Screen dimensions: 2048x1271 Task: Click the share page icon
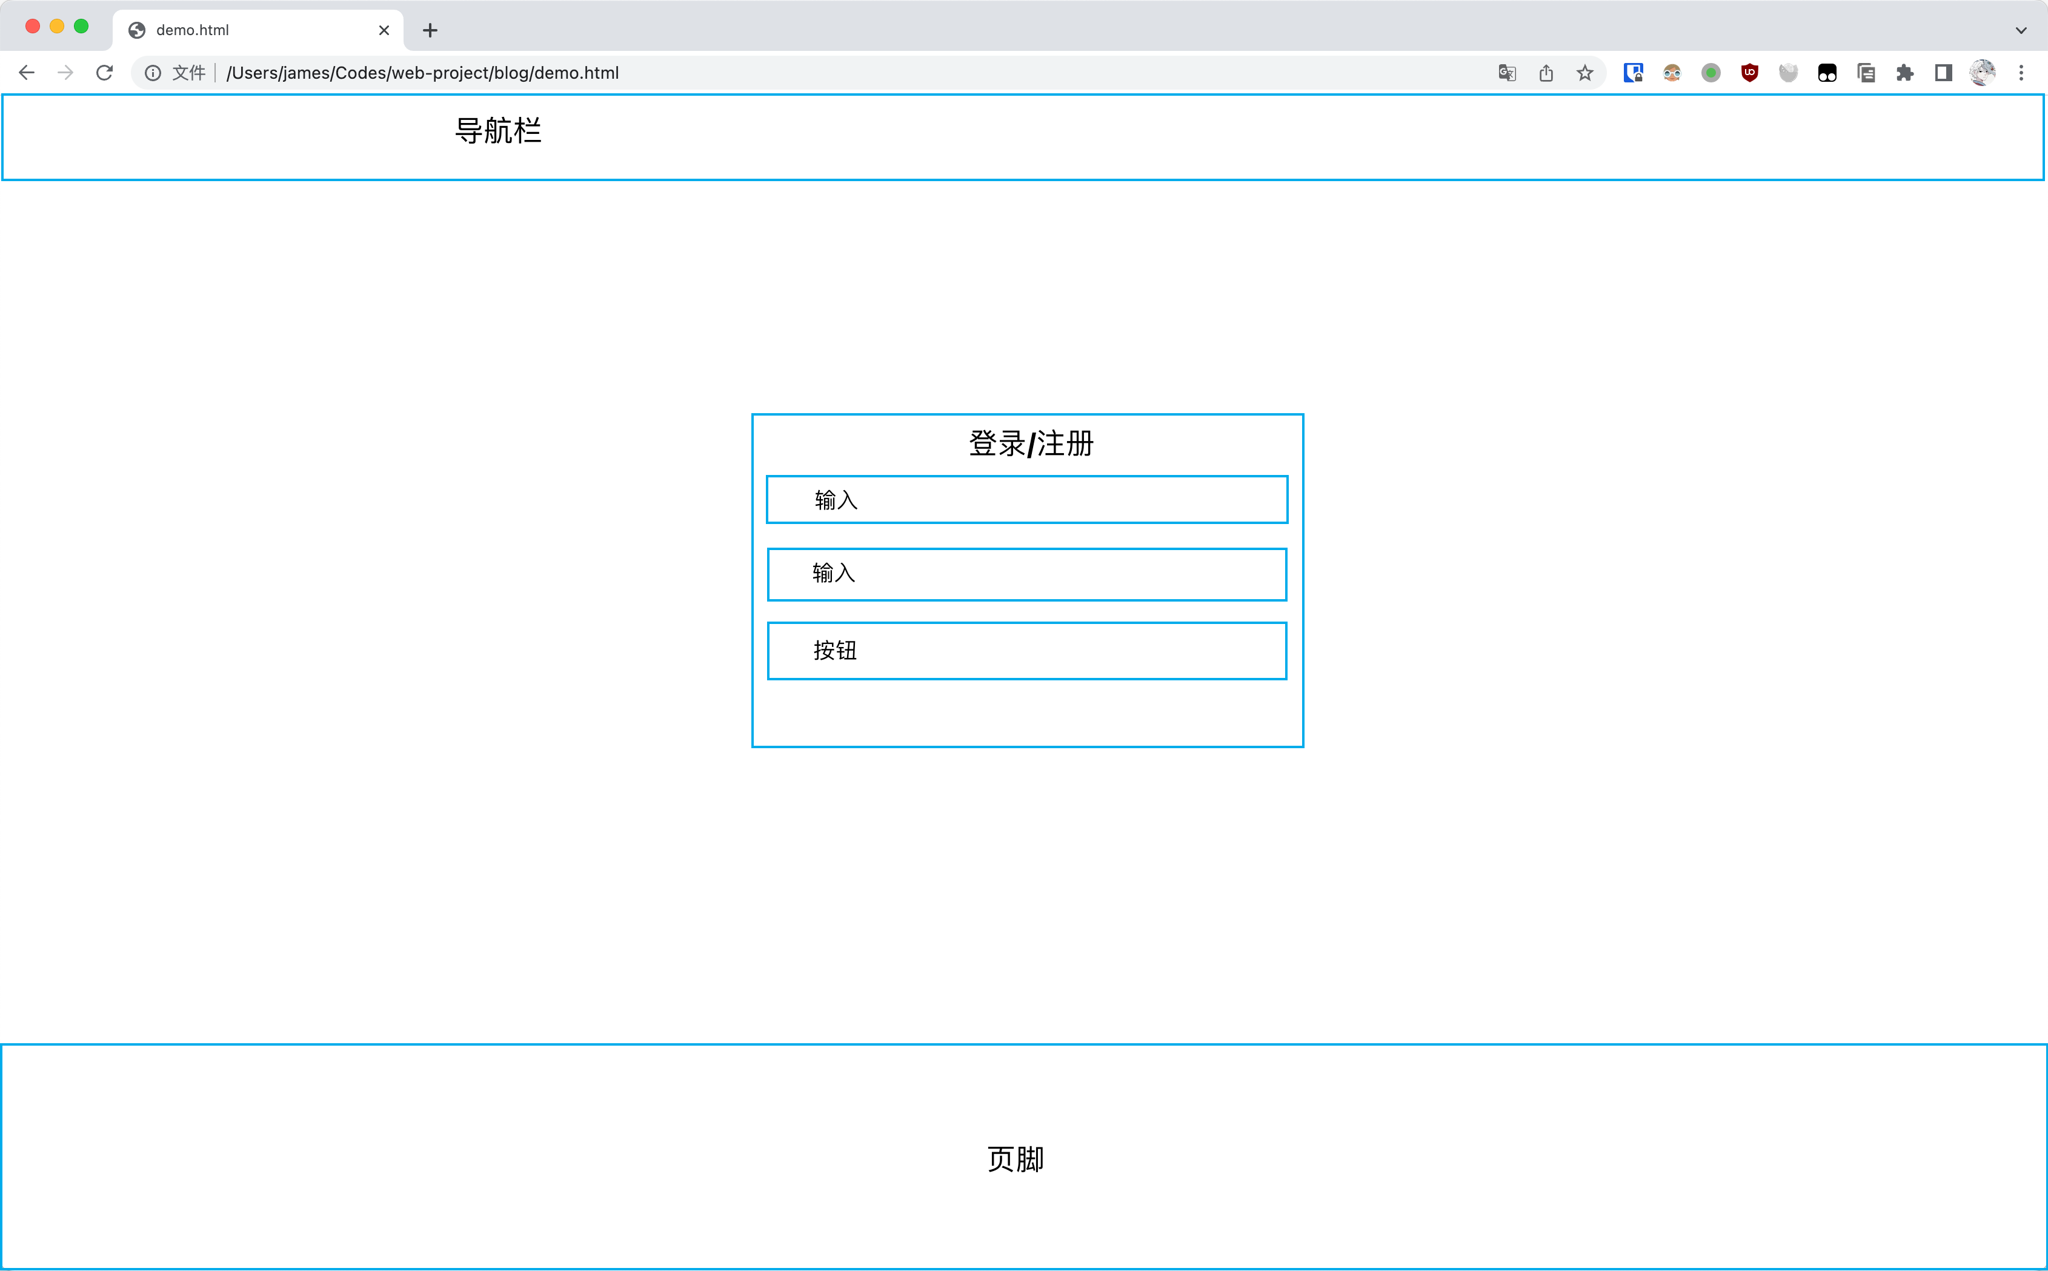click(1546, 73)
